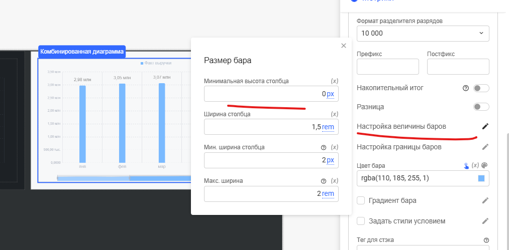The width and height of the screenshot is (509, 250).
Task: Click help icon next to Накопительный итог
Action: 465,88
